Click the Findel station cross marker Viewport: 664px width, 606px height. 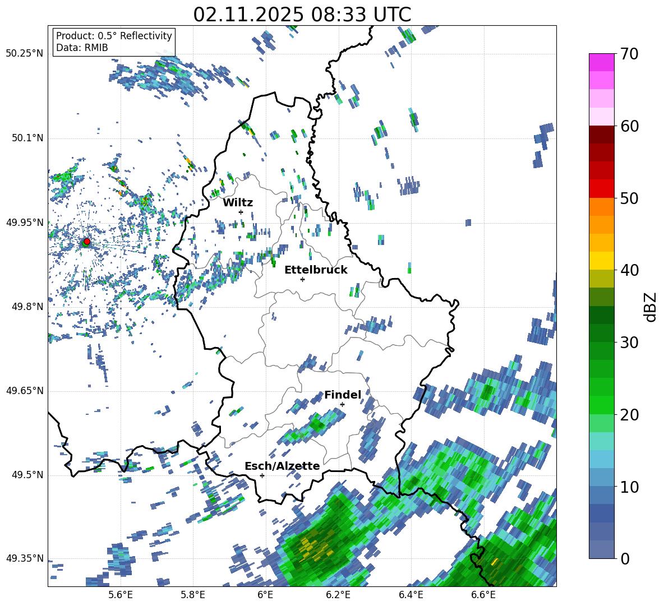343,405
